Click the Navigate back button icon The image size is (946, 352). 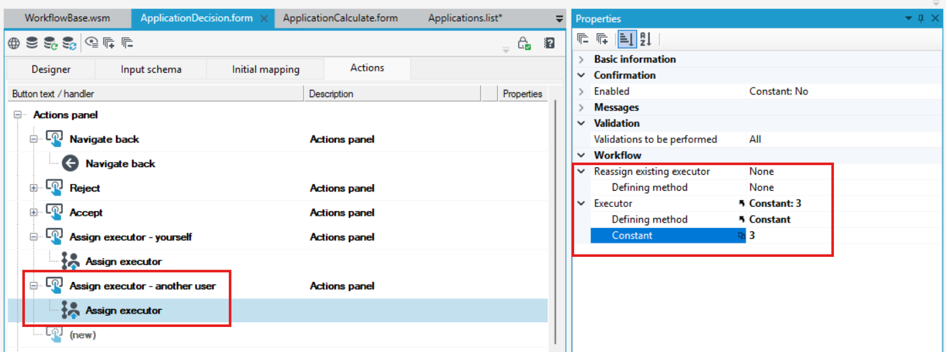(x=55, y=140)
